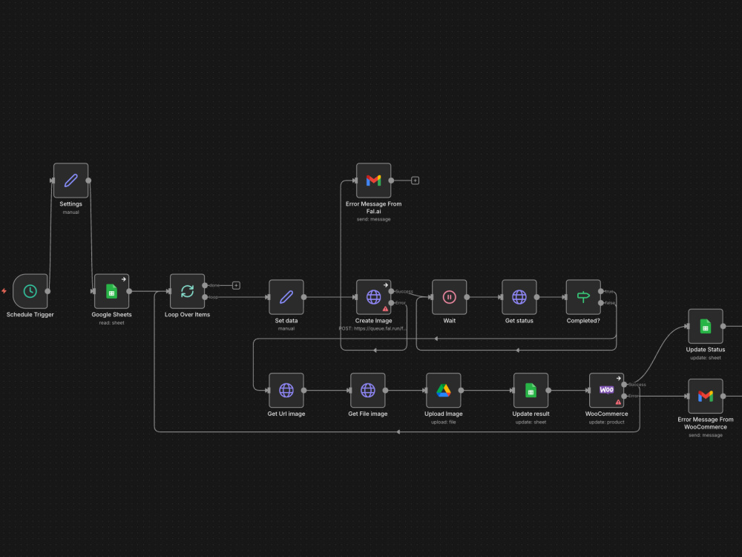Click the 'Update result' label text
This screenshot has height=557, width=742.
[531, 414]
